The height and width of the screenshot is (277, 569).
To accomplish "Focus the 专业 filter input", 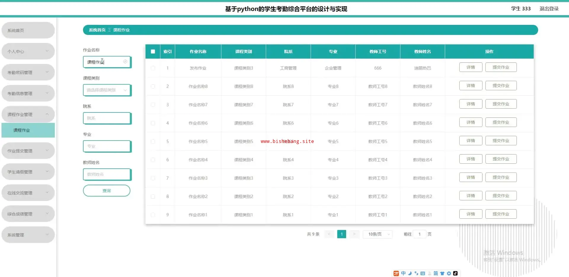I will [107, 146].
